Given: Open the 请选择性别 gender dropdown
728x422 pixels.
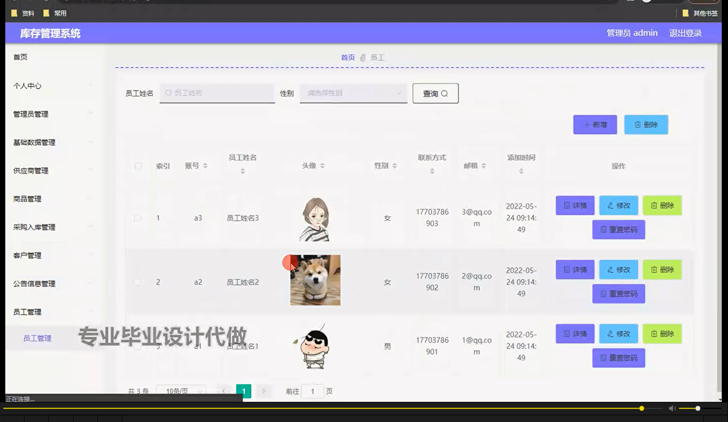Looking at the screenshot, I should pyautogui.click(x=353, y=93).
